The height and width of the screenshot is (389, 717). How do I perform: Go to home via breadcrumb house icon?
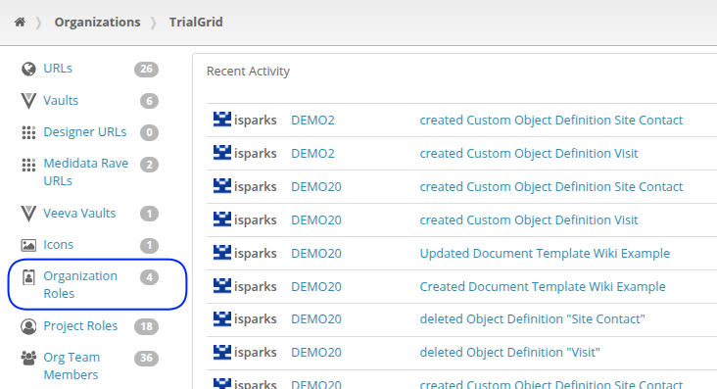(x=20, y=22)
